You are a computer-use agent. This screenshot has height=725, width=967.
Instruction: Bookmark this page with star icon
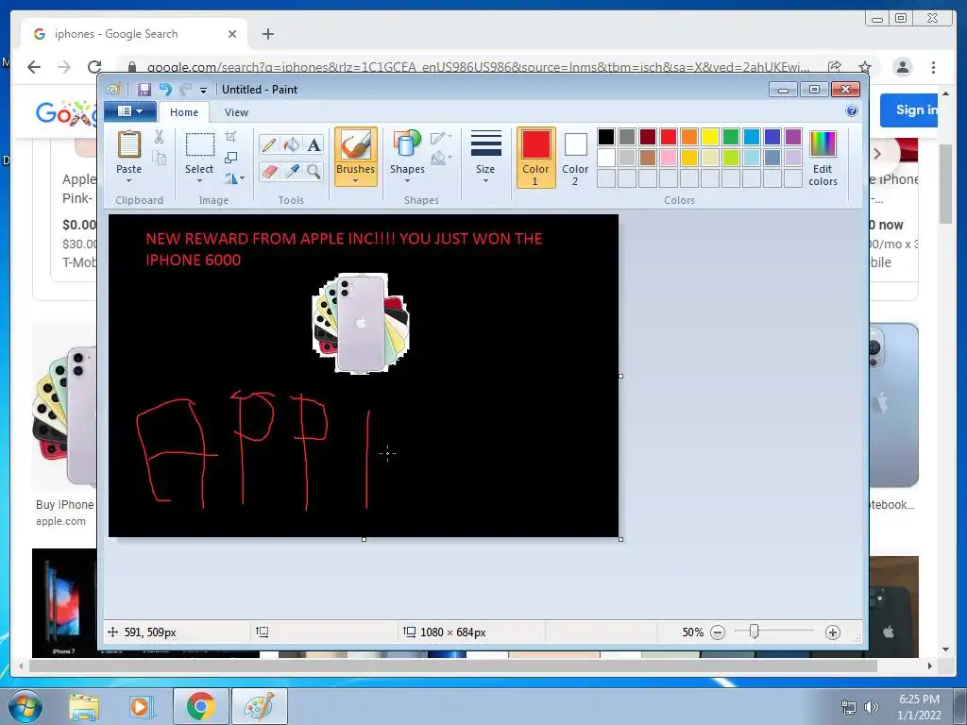[x=865, y=67]
